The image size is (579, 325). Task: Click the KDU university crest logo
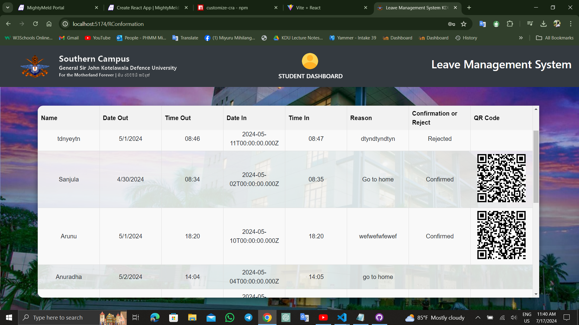coord(35,67)
